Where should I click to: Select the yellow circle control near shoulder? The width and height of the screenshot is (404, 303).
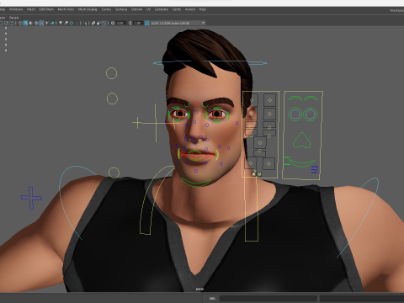tap(114, 173)
